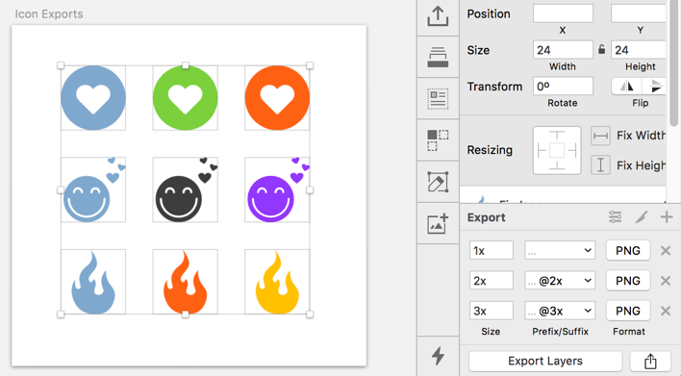Select the blue heart circle icon
The image size is (681, 376).
click(x=93, y=98)
